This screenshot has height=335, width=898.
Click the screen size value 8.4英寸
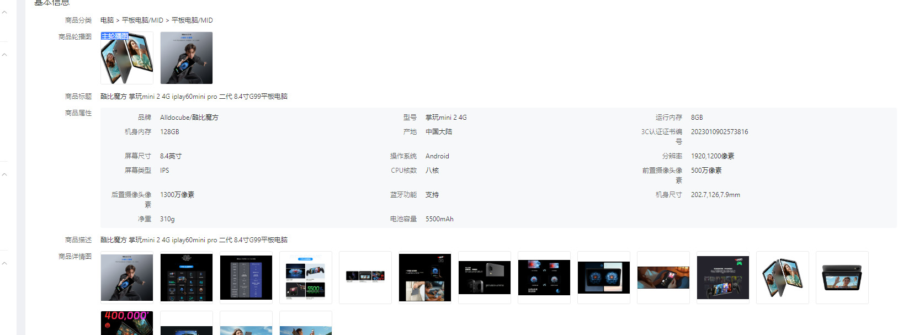(171, 156)
